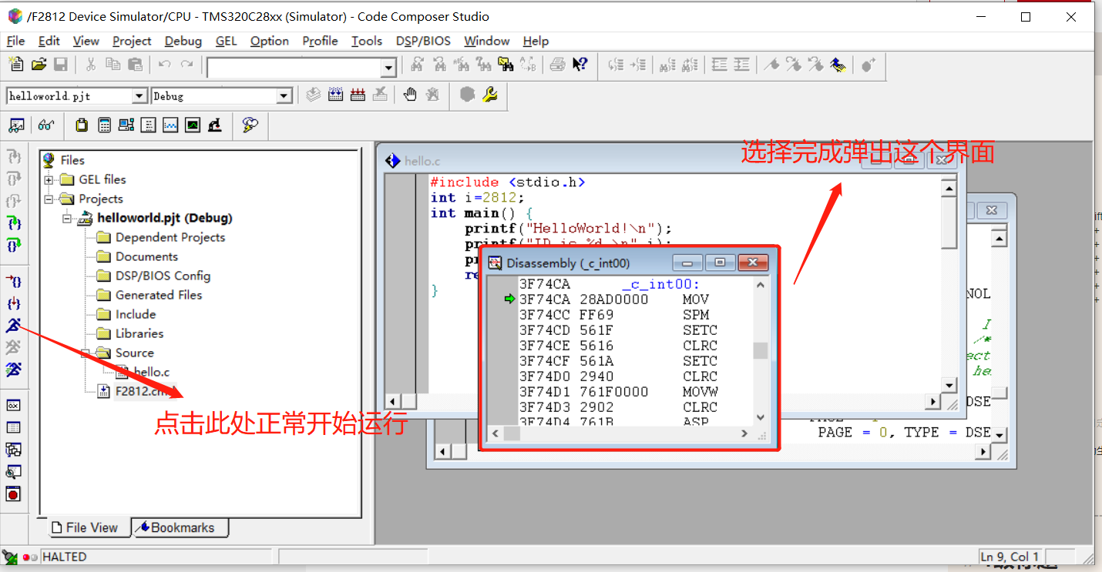Select the DSP/BIOS Config folder

tap(163, 276)
